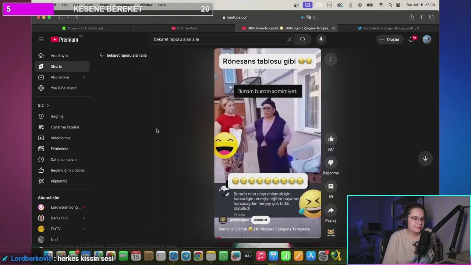The height and width of the screenshot is (265, 471).
Task: Go back from bekaret raporu search
Action: (102, 55)
